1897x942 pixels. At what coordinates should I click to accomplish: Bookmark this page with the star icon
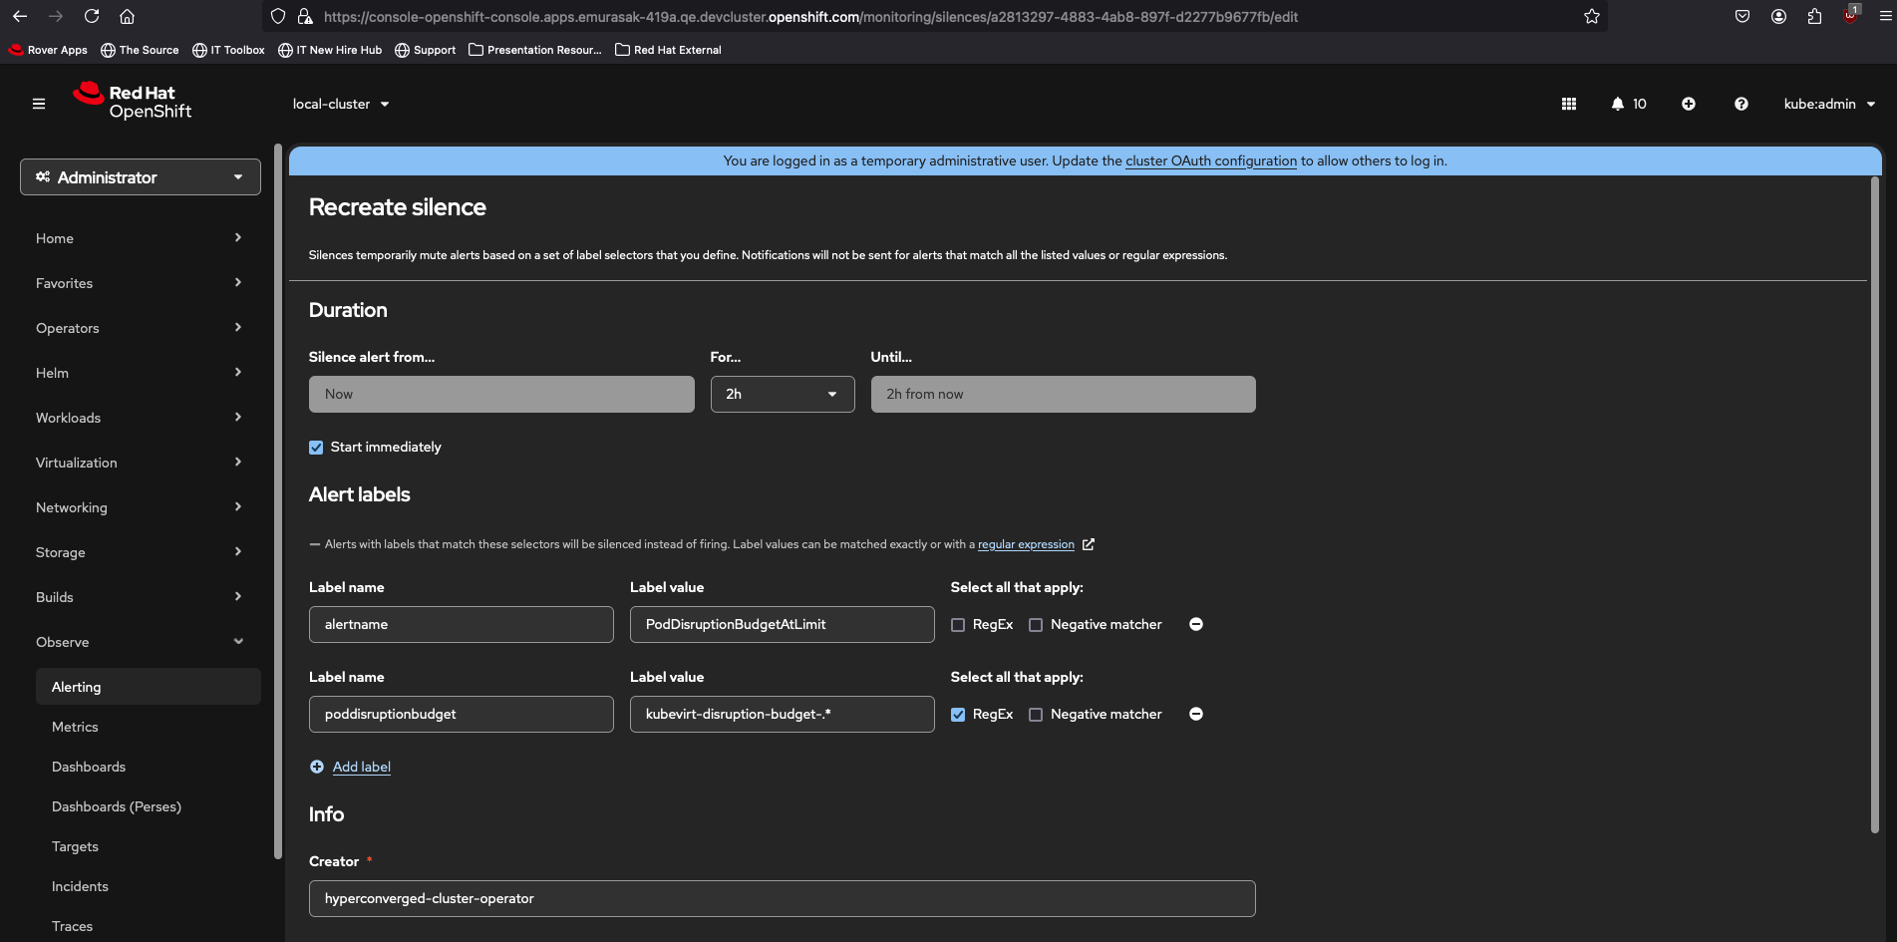tap(1591, 17)
